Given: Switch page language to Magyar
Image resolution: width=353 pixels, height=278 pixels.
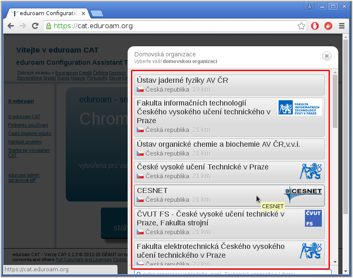Looking at the screenshot, I should pyautogui.click(x=78, y=78).
